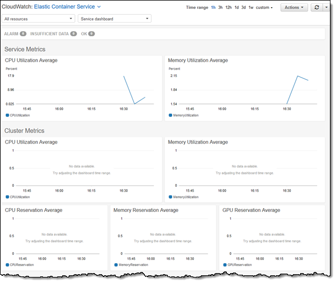Click the refresh dashboard icon

316,8
